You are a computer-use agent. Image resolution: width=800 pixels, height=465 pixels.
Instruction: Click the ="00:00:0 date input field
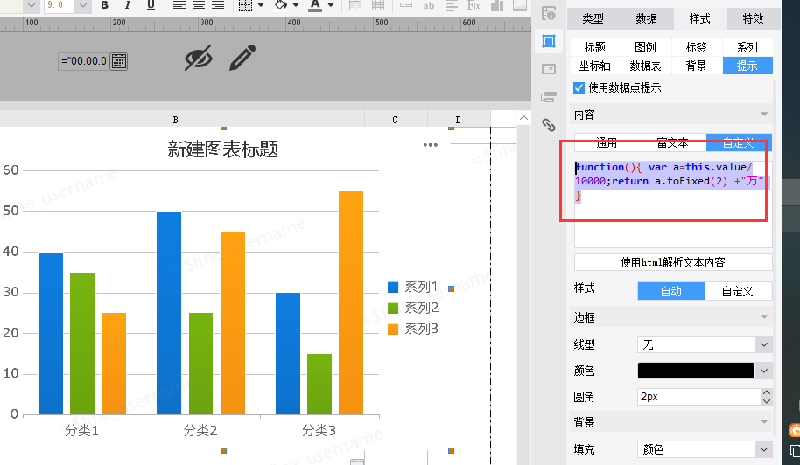(x=84, y=62)
